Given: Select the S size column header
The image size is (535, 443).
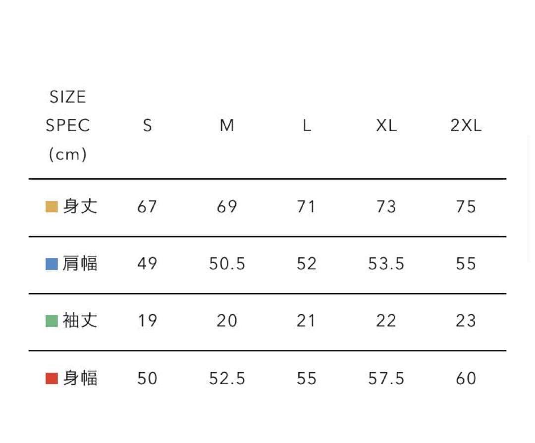Looking at the screenshot, I should point(147,126).
